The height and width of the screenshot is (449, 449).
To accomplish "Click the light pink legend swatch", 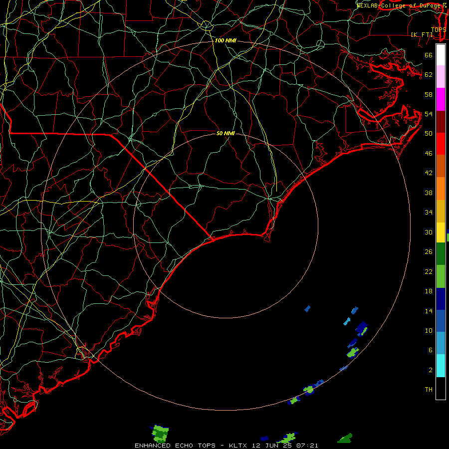I will [441, 77].
